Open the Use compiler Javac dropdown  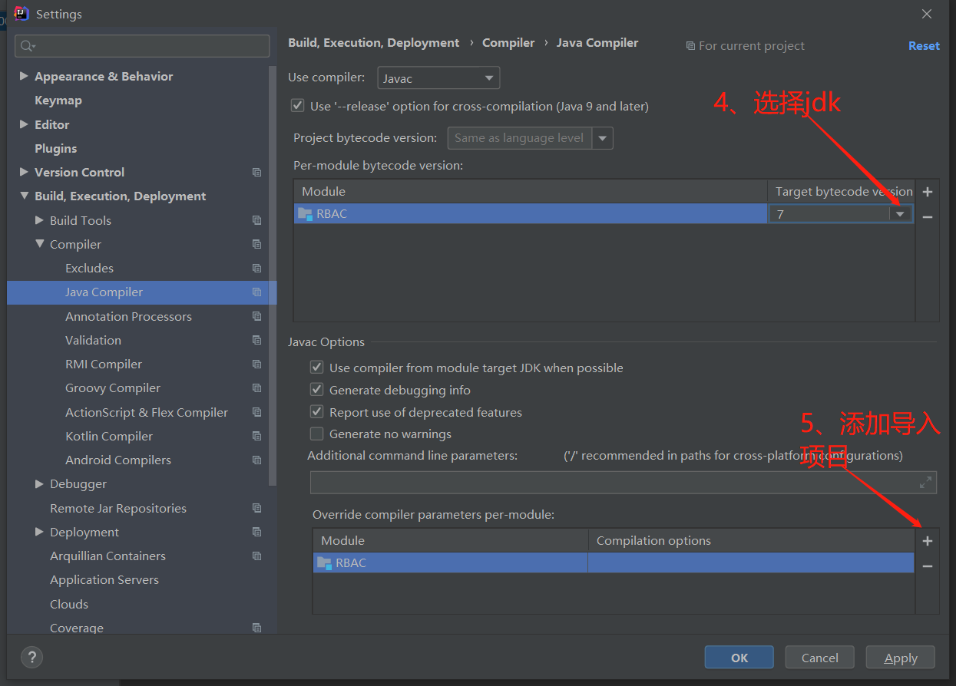[438, 78]
